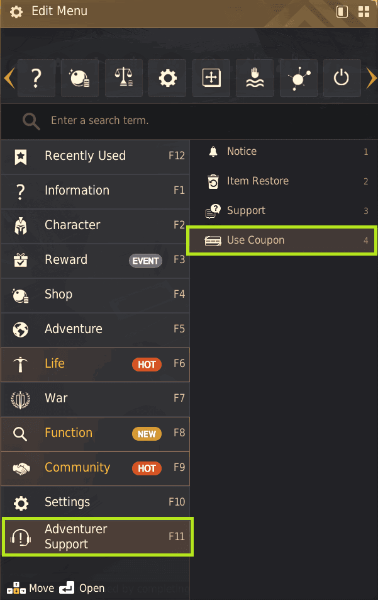Screen dimensions: 378x600
Task: Open Notice in the submenu list
Action: click(x=242, y=152)
